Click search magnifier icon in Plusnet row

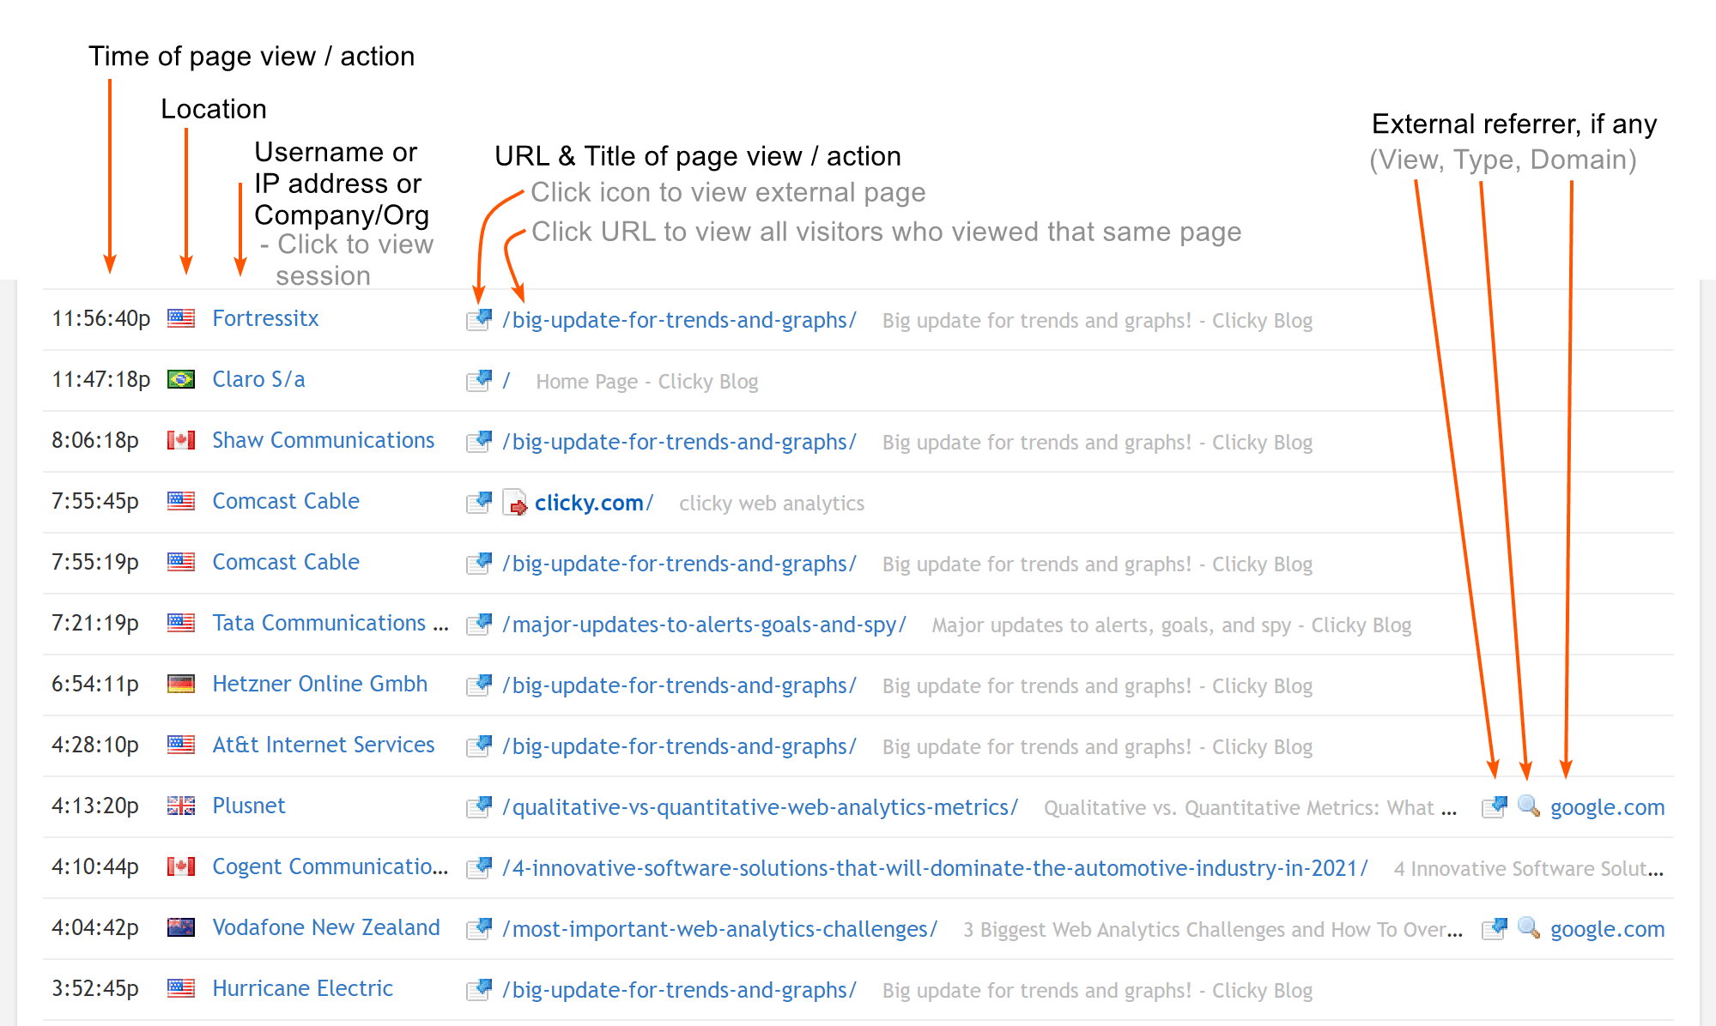pos(1529,806)
